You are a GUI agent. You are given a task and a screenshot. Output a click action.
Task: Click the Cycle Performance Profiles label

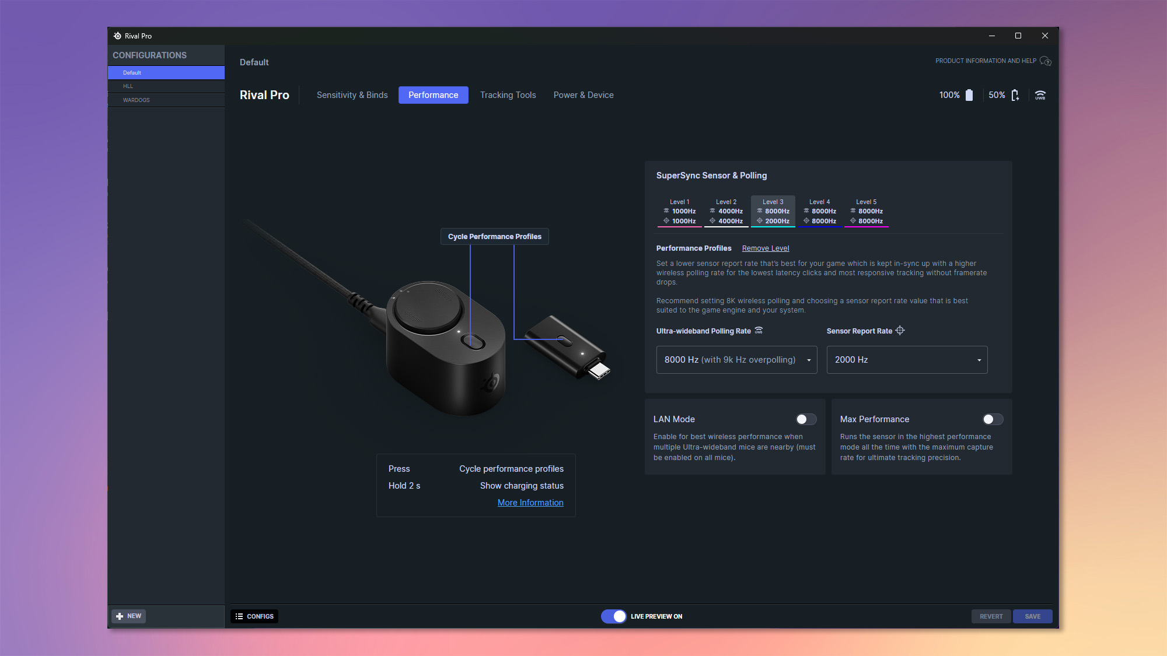[495, 237]
